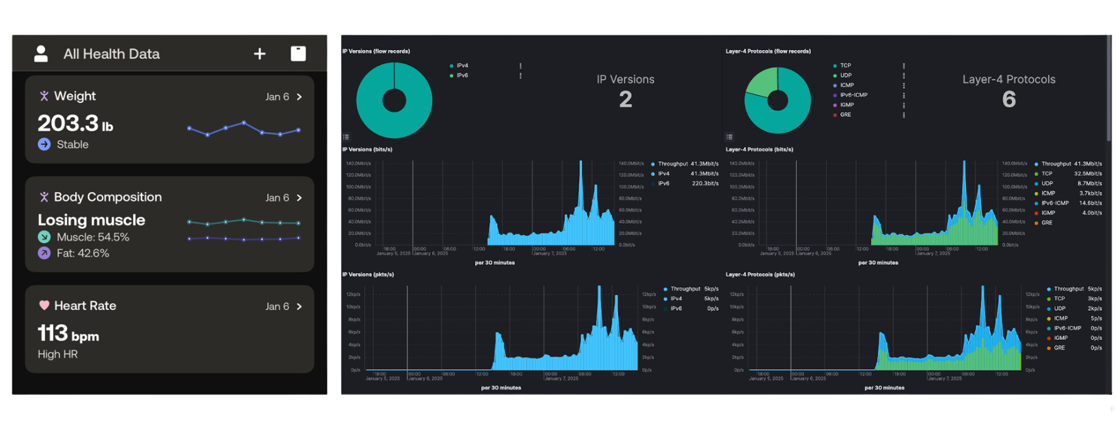Screen dimensions: 1116x434
Task: Expand Weight card with Jan 6 chevron
Action: [299, 97]
